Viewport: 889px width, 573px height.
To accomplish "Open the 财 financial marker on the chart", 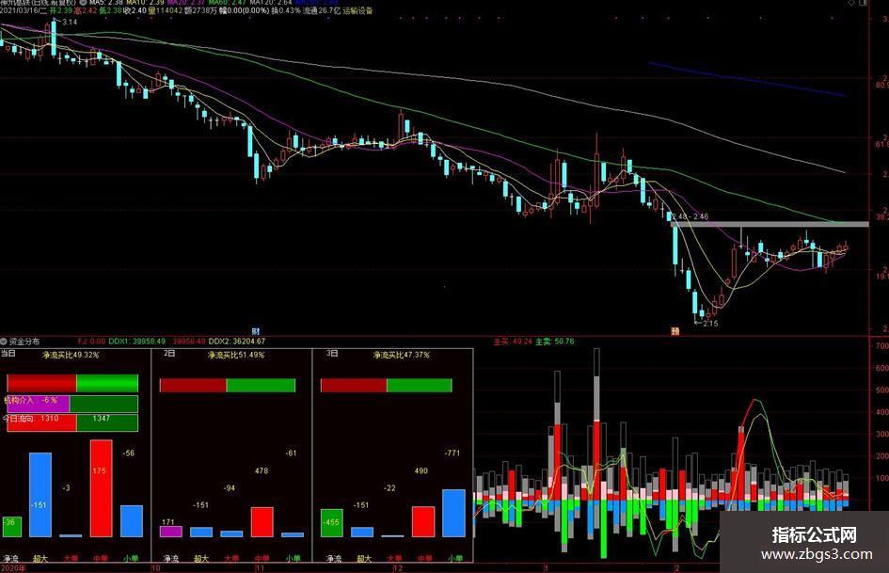I will 256,331.
